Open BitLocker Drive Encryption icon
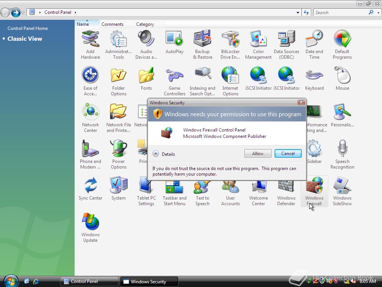The height and width of the screenshot is (287, 382). point(230,45)
